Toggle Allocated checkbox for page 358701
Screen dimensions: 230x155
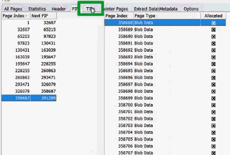(213, 112)
